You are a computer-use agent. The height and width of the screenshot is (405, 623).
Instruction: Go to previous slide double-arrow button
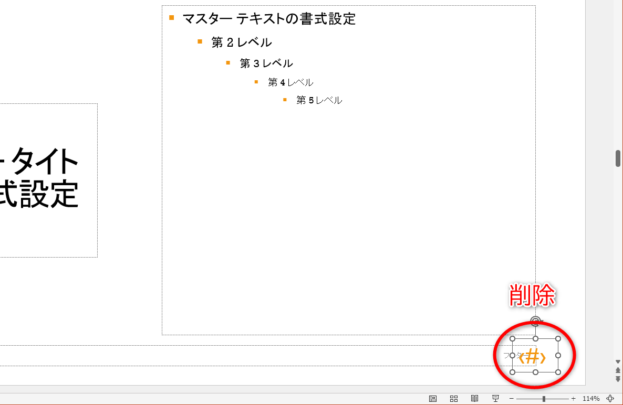pyautogui.click(x=618, y=370)
